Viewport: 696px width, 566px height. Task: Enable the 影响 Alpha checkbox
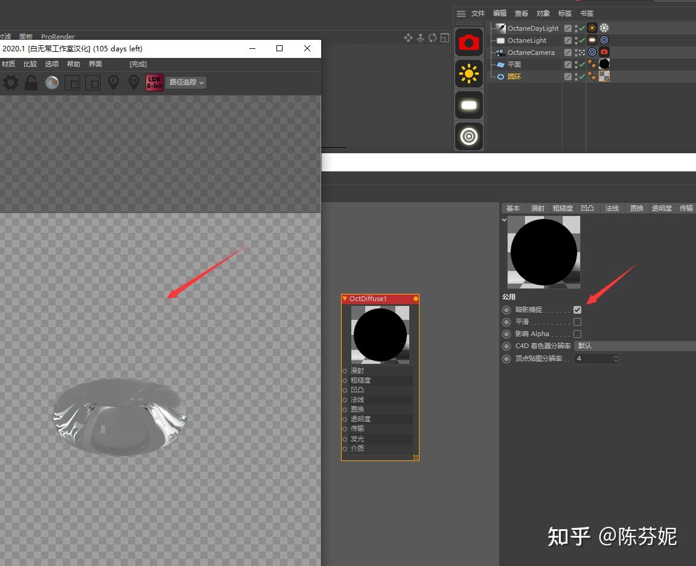tap(578, 334)
